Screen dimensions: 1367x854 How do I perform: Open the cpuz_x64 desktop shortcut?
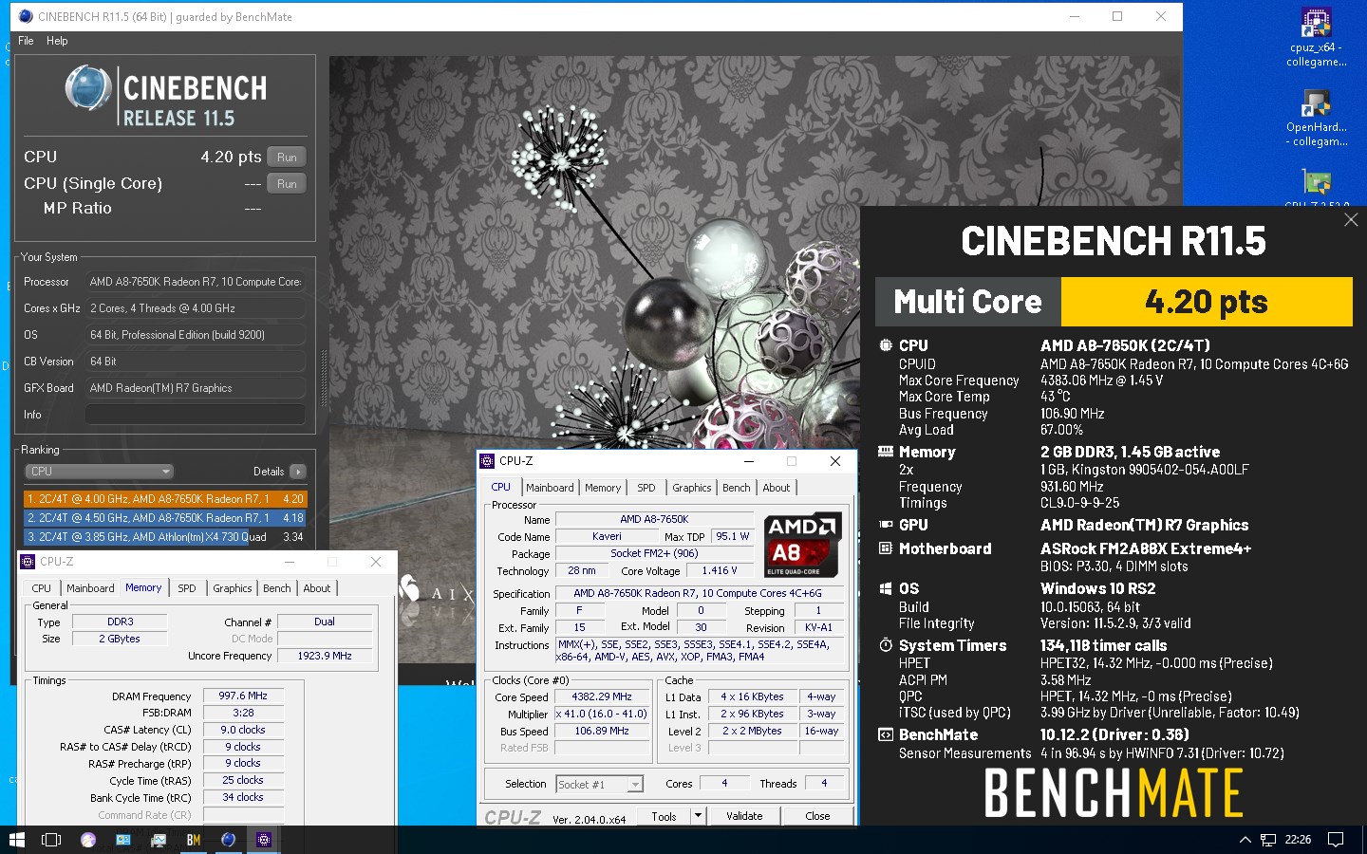coord(1316,38)
